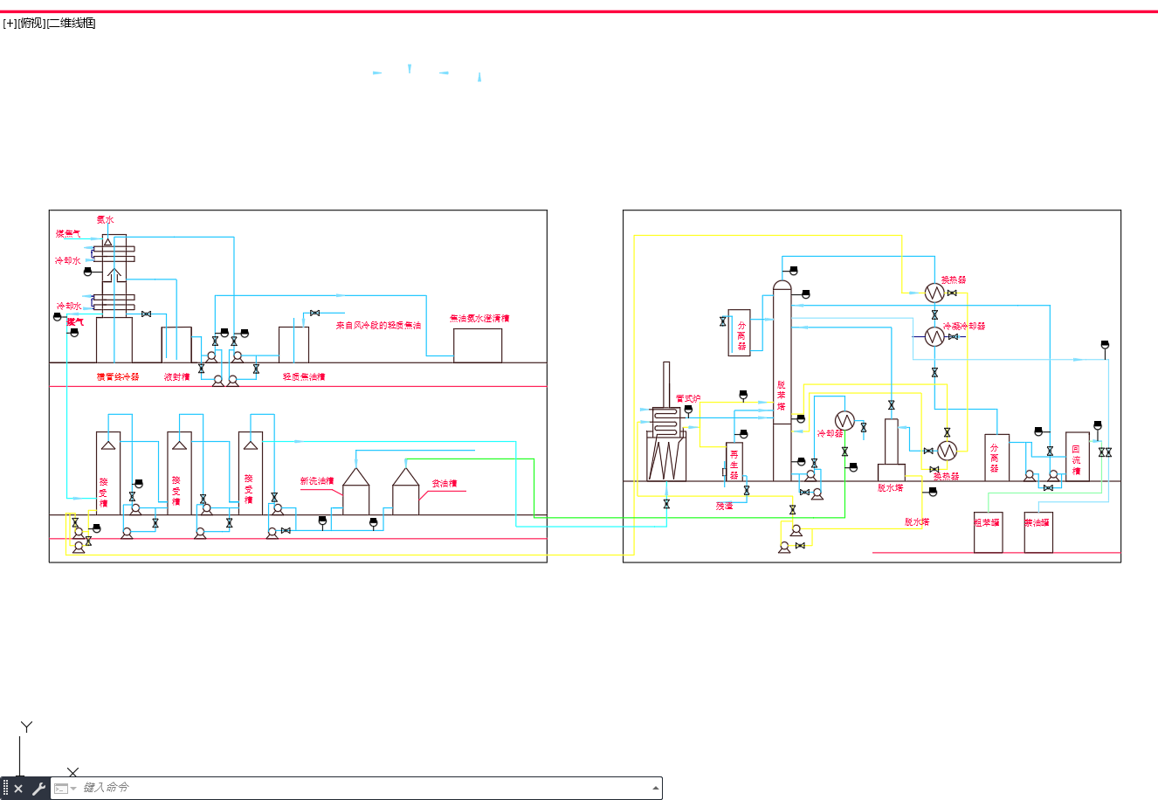The image size is (1158, 800).
Task: Select the 管式炉 label
Action: (x=688, y=399)
